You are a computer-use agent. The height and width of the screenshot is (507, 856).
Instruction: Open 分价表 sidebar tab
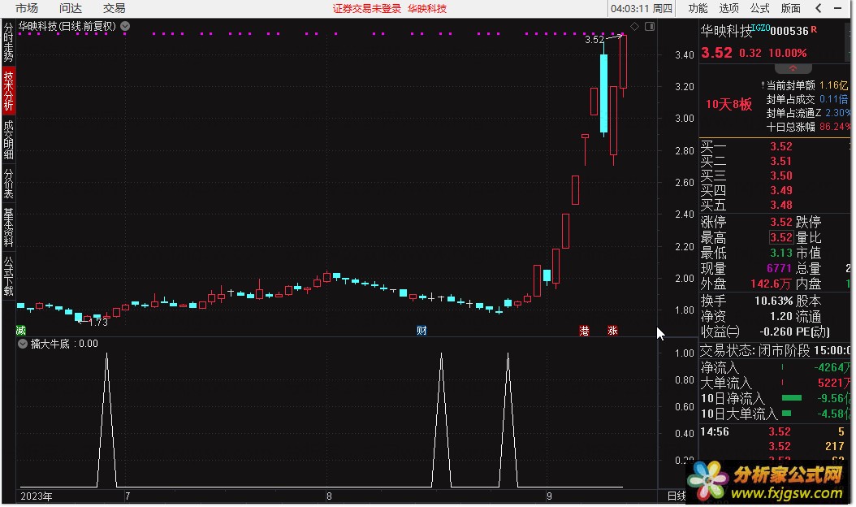coord(8,184)
